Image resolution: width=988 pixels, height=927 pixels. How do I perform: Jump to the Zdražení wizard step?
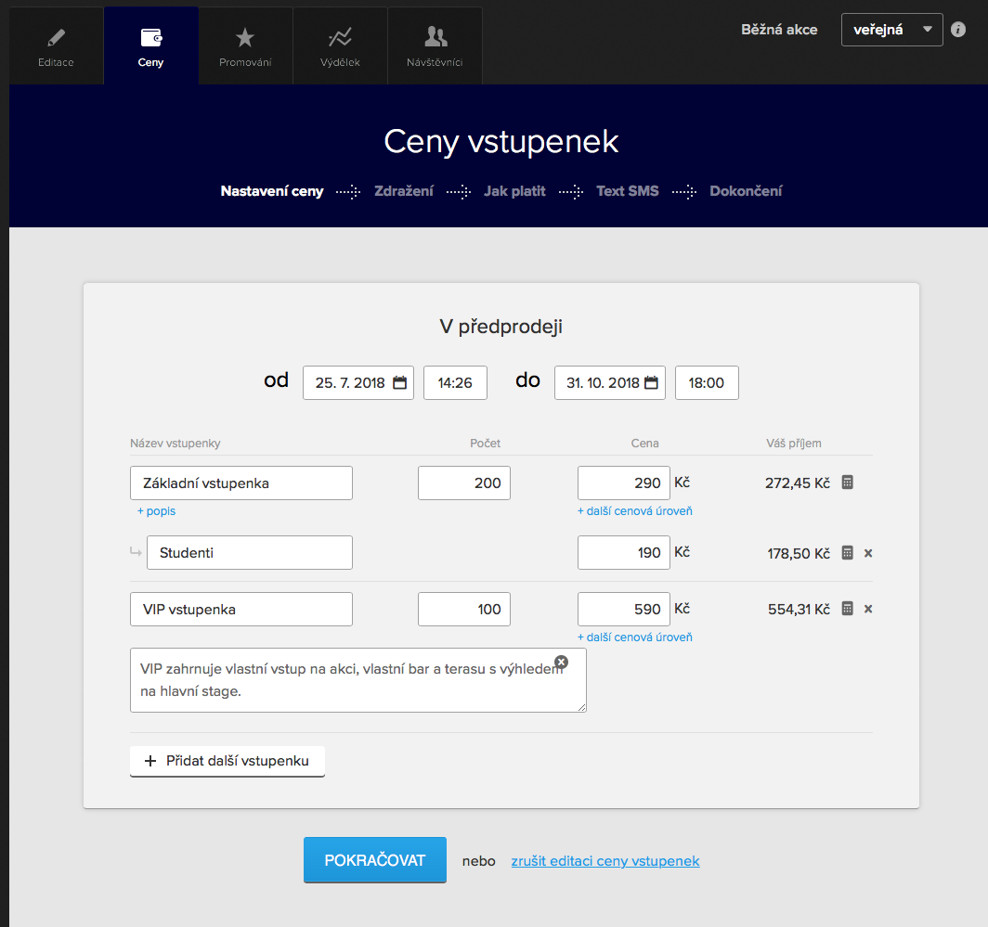[403, 191]
